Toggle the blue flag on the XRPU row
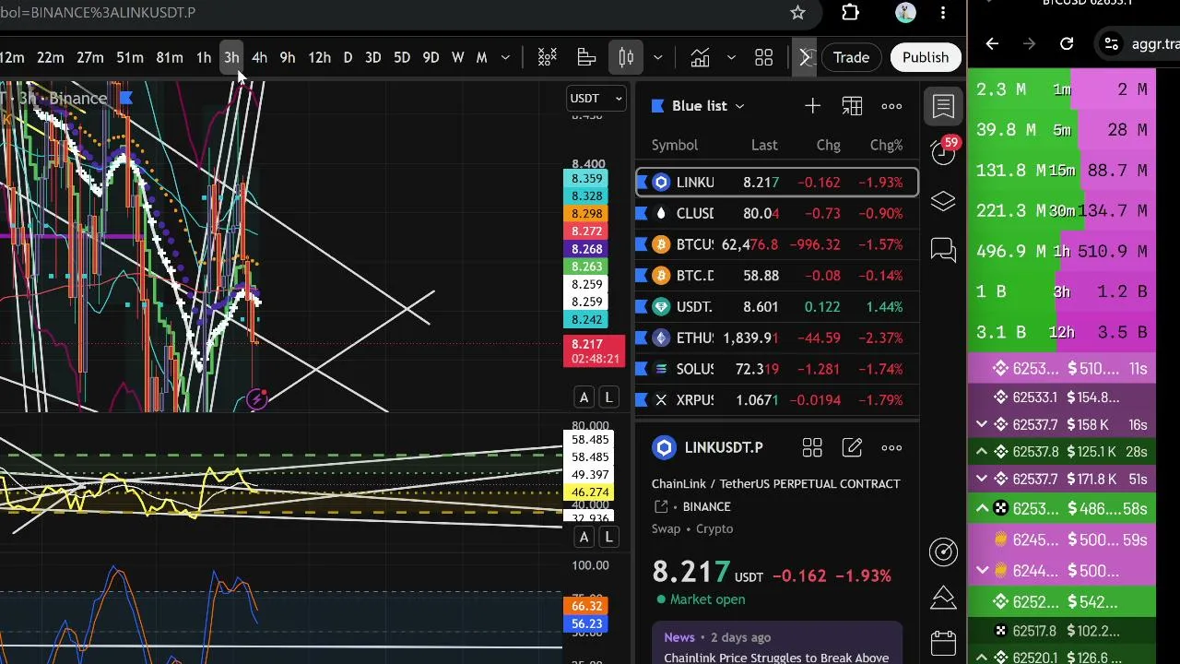The width and height of the screenshot is (1180, 664). coord(643,400)
